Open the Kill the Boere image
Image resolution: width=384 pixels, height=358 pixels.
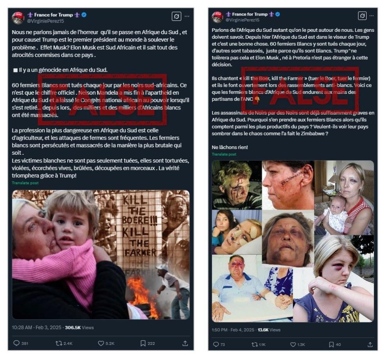click(x=101, y=254)
